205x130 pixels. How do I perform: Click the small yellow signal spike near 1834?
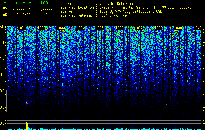(x=85, y=128)
